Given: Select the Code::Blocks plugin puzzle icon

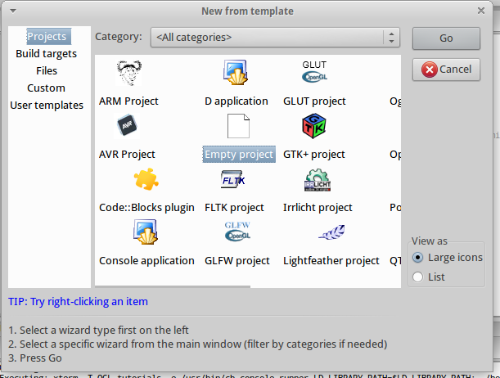Looking at the screenshot, I should pyautogui.click(x=146, y=179).
